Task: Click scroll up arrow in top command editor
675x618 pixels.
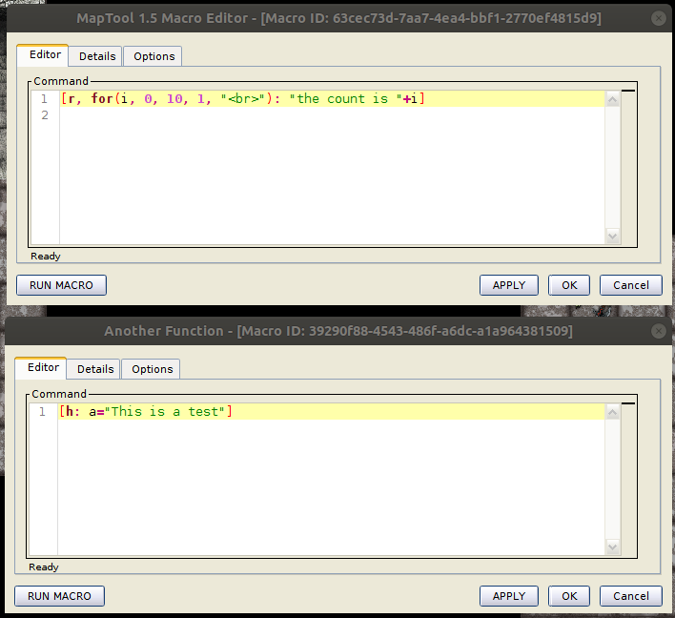Action: tap(613, 99)
